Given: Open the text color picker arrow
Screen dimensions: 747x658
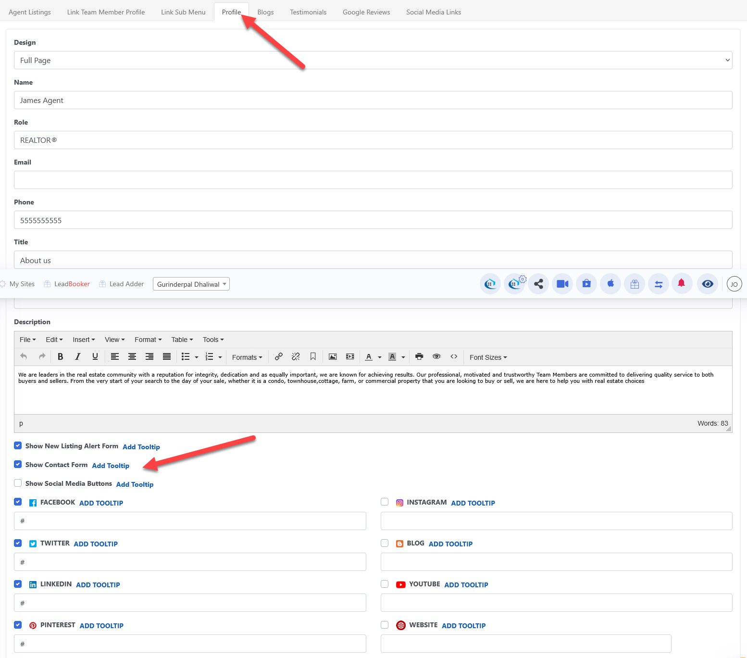Looking at the screenshot, I should (x=380, y=357).
